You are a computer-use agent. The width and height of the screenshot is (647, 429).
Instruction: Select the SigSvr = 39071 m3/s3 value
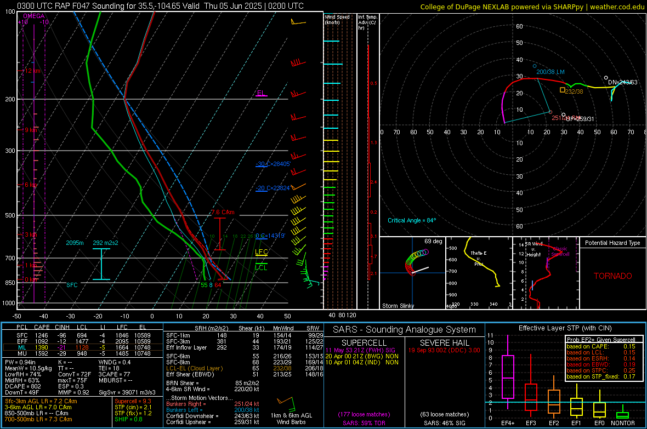[x=127, y=392]
